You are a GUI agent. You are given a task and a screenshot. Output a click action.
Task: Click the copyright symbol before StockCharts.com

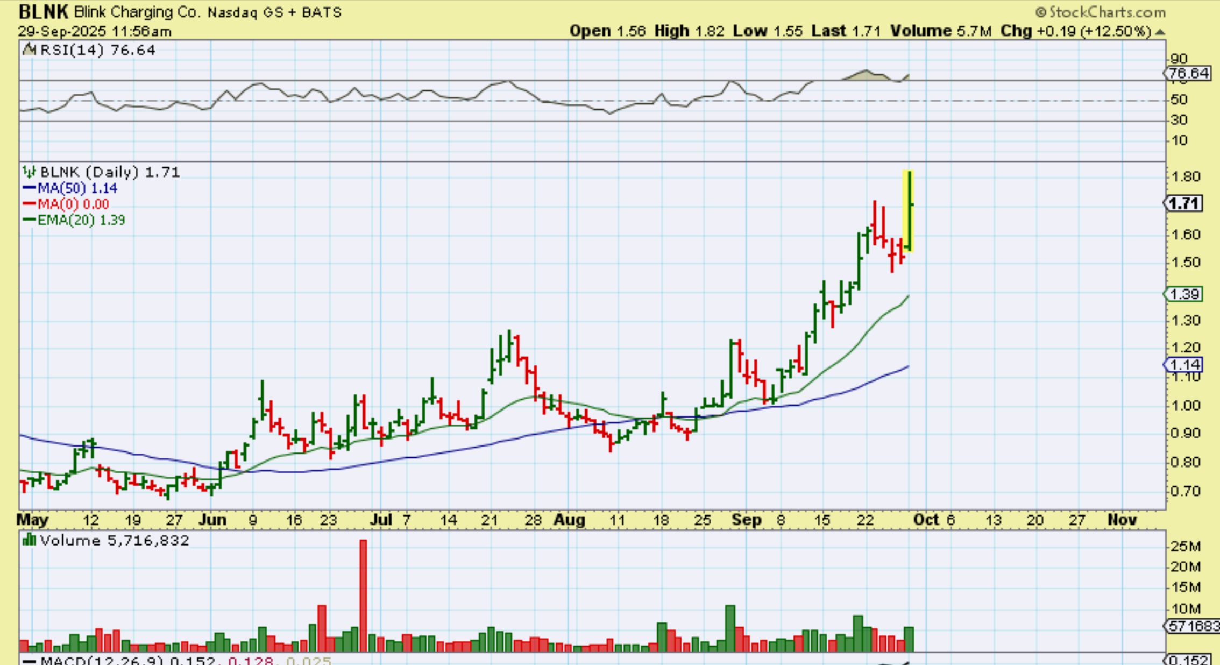pyautogui.click(x=1040, y=12)
